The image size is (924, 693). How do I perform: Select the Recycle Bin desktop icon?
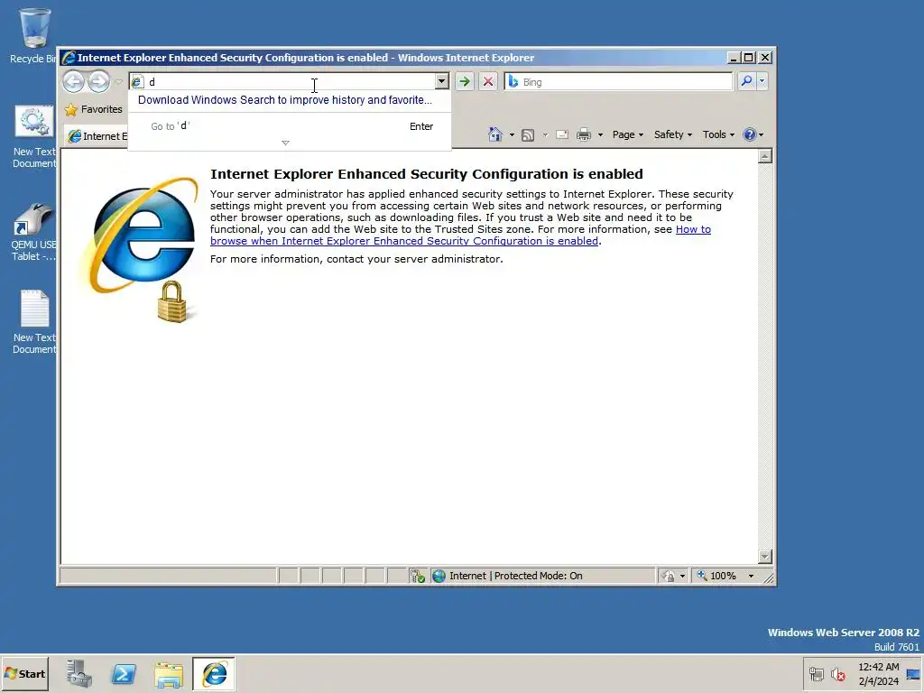coord(33,36)
